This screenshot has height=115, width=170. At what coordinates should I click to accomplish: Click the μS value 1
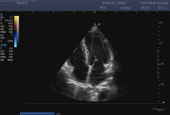(12, 35)
